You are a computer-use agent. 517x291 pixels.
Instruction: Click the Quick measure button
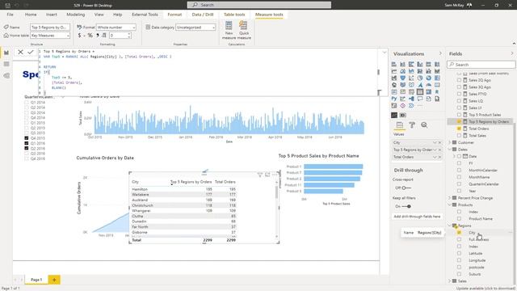click(244, 31)
